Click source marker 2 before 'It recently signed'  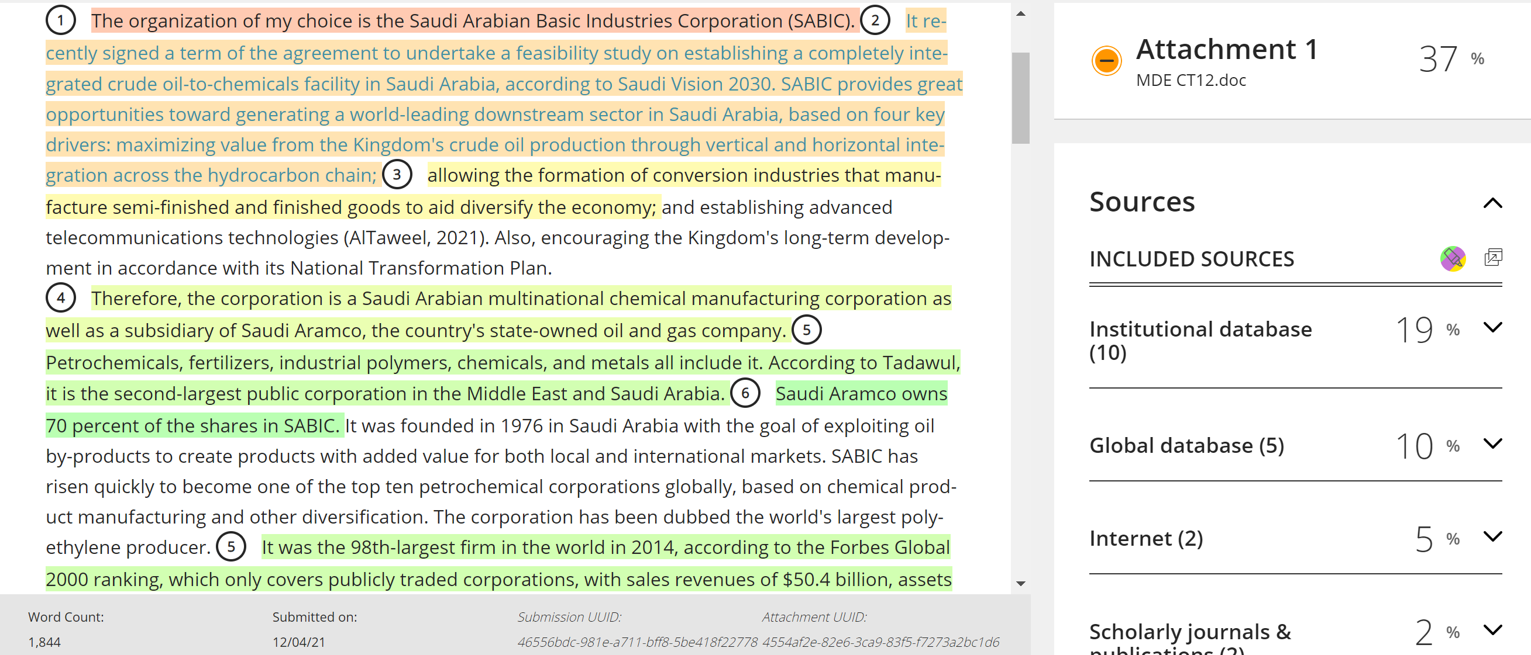(875, 20)
